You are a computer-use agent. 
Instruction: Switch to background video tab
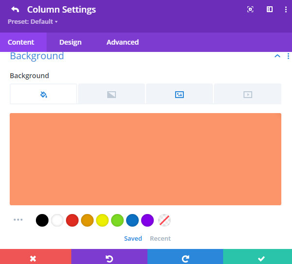pyautogui.click(x=248, y=94)
